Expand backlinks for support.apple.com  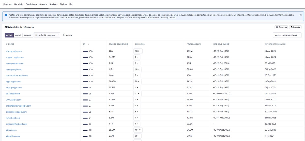(x=137, y=57)
